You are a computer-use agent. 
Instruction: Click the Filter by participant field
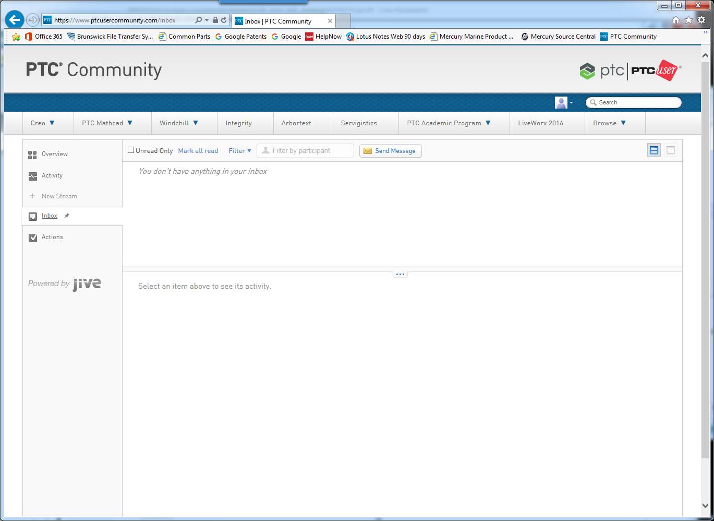click(x=305, y=150)
